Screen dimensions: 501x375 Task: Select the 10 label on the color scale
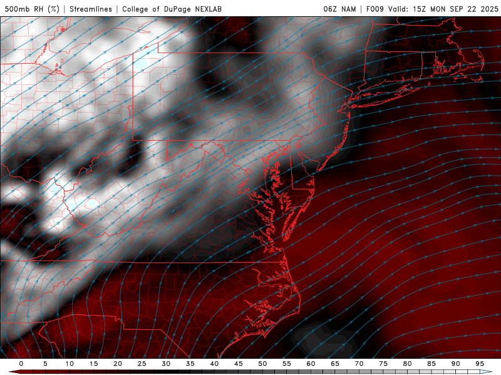[70, 364]
